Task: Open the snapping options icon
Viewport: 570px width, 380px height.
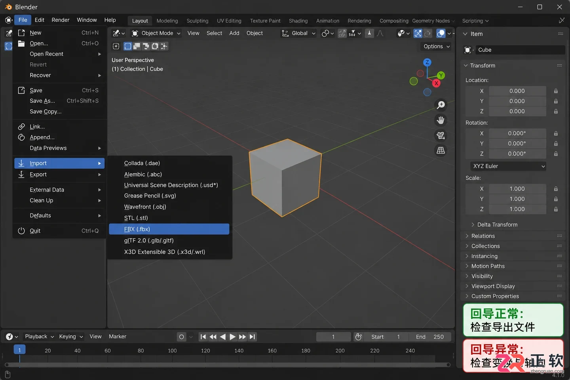Action: 355,33
